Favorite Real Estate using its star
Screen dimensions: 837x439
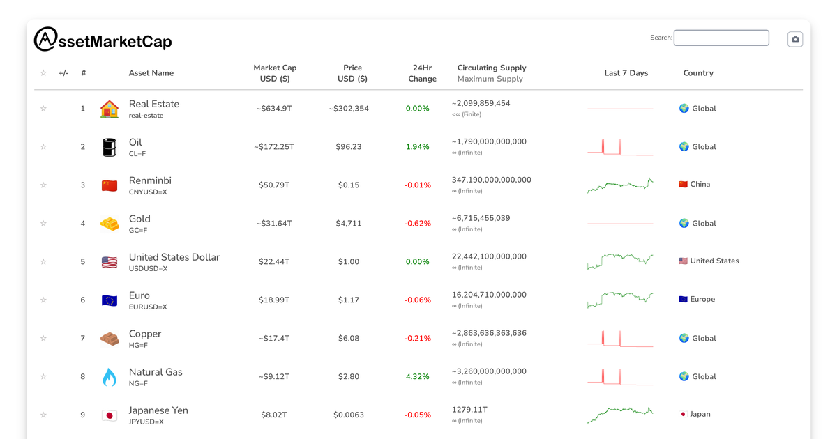tap(43, 108)
